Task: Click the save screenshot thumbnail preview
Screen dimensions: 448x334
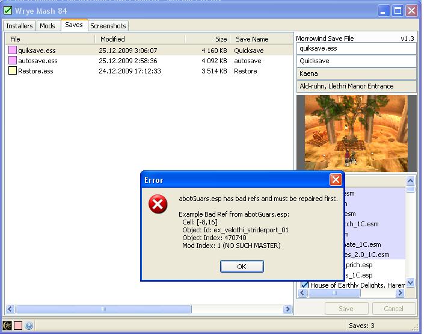Action: (356, 133)
